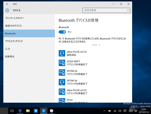Click the gear icon beside デバイス

7,10
